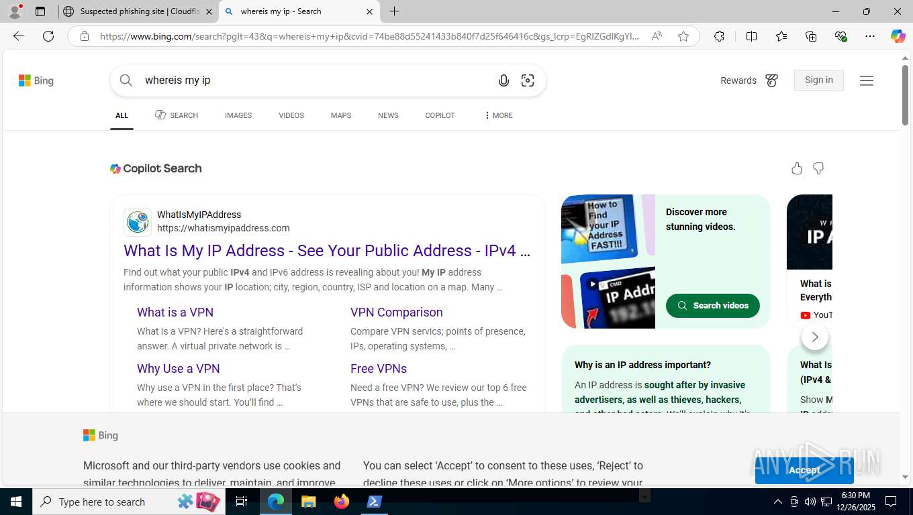This screenshot has height=515, width=913.
Task: Open the tab actions menu icon
Action: 40,11
